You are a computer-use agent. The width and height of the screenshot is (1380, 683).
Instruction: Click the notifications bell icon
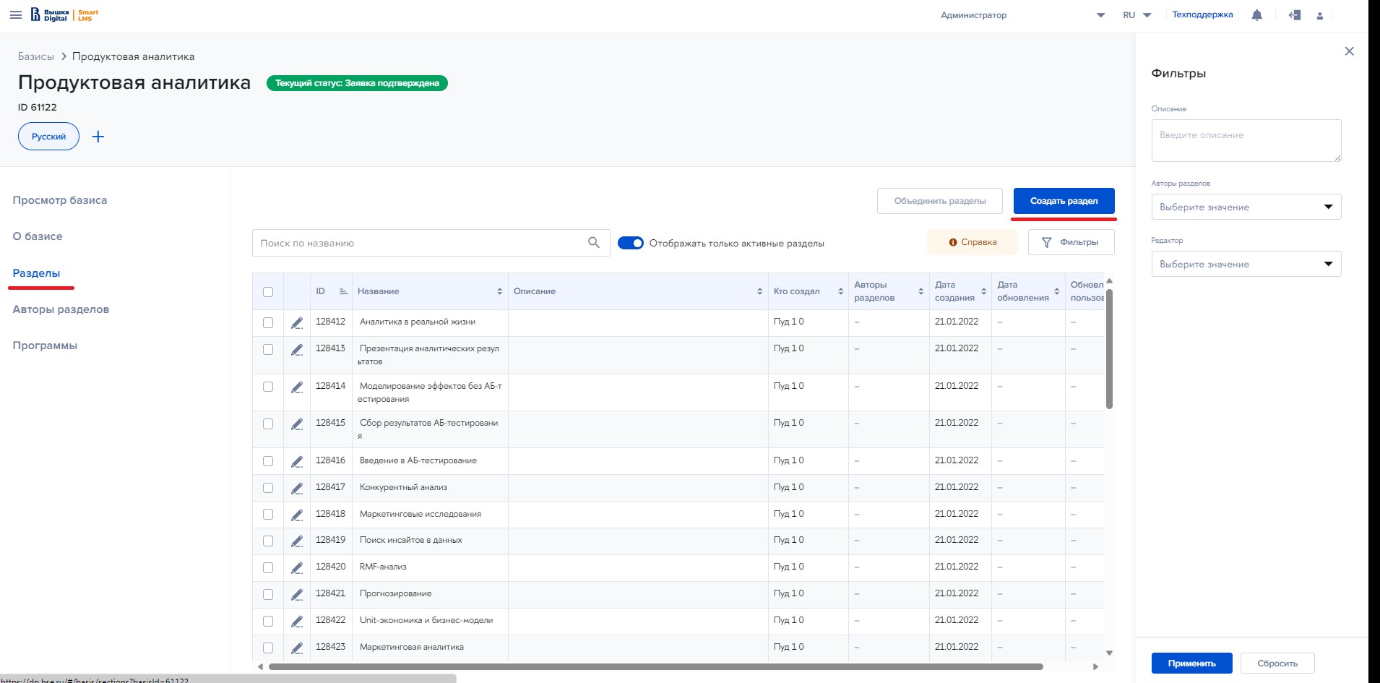[1256, 15]
